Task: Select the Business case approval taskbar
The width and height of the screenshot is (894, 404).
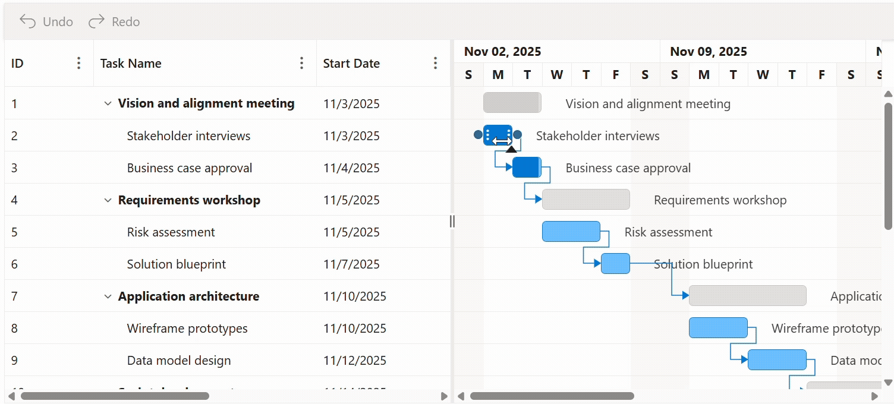Action: click(x=525, y=168)
